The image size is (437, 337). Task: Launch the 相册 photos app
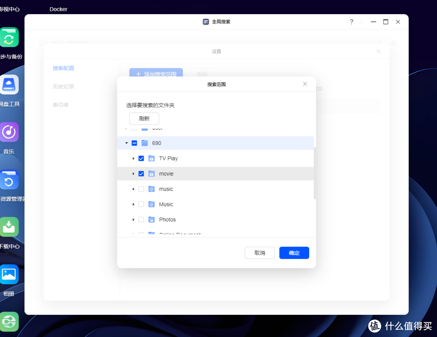point(9,274)
